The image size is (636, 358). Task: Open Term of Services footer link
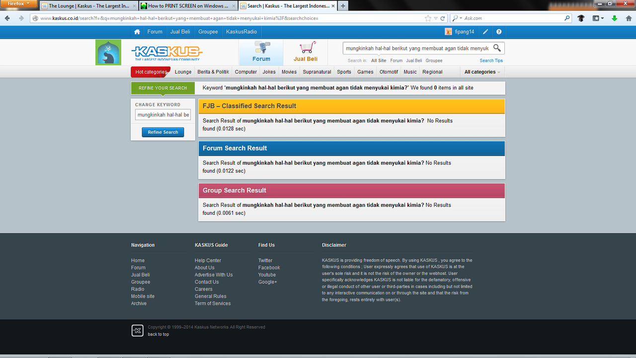pyautogui.click(x=213, y=303)
